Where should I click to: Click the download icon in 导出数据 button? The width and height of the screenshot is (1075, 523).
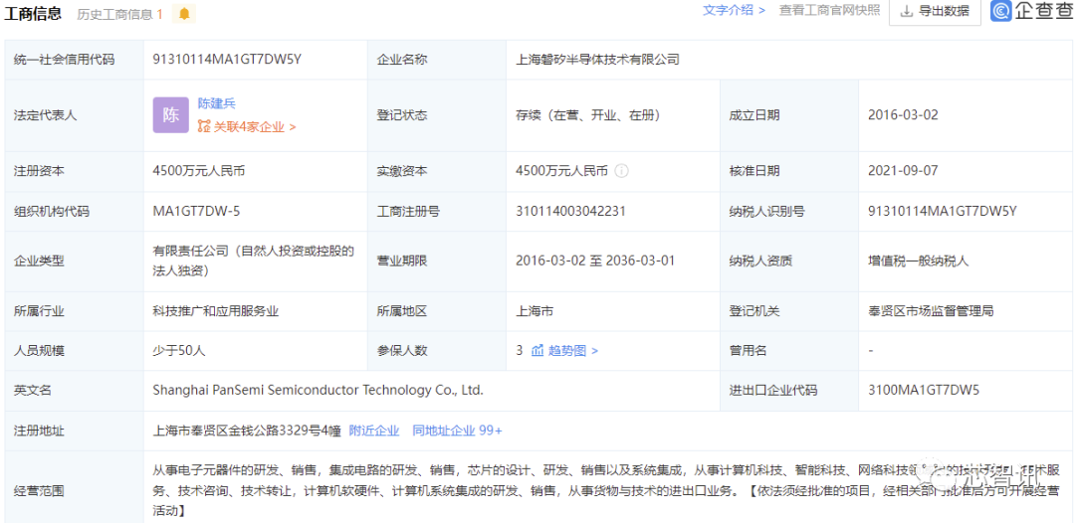coord(907,11)
